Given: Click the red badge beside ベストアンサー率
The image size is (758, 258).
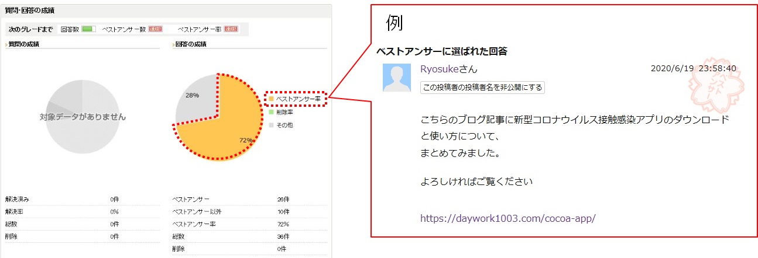Looking at the screenshot, I should click(231, 29).
